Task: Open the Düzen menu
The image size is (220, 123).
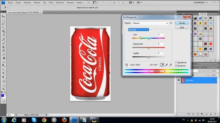Action: (18, 2)
